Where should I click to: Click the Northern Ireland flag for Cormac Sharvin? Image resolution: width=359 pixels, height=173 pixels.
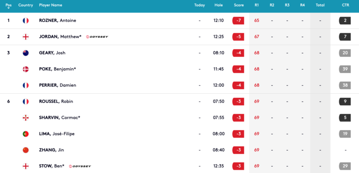click(x=26, y=118)
